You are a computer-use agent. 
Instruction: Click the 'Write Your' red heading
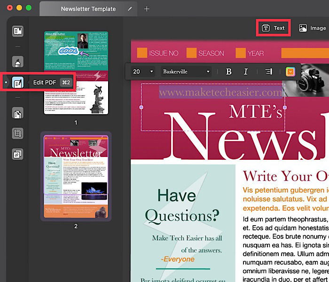click(278, 176)
